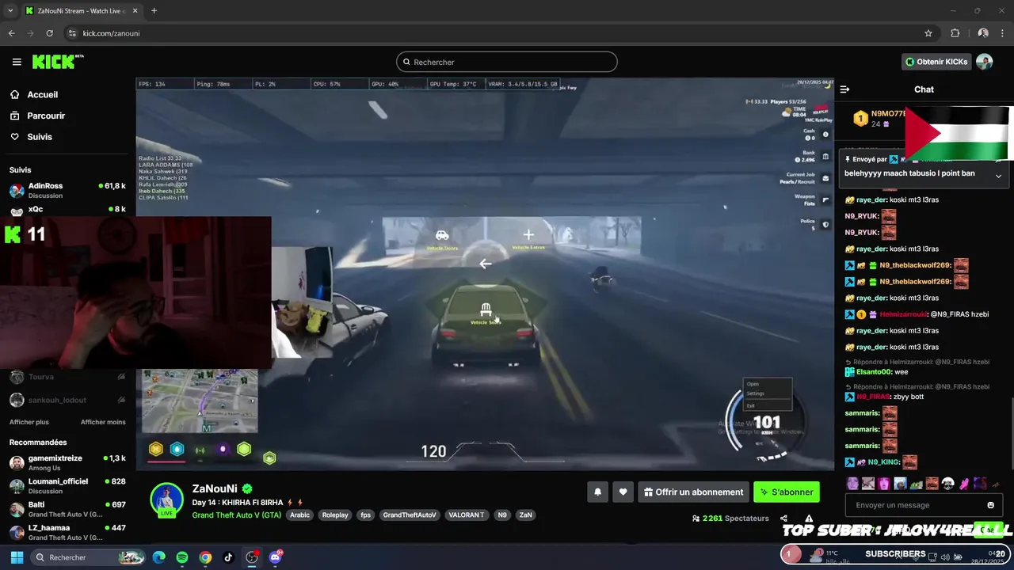Open Balti recommended channel
This screenshot has height=570, width=1014.
(x=67, y=508)
